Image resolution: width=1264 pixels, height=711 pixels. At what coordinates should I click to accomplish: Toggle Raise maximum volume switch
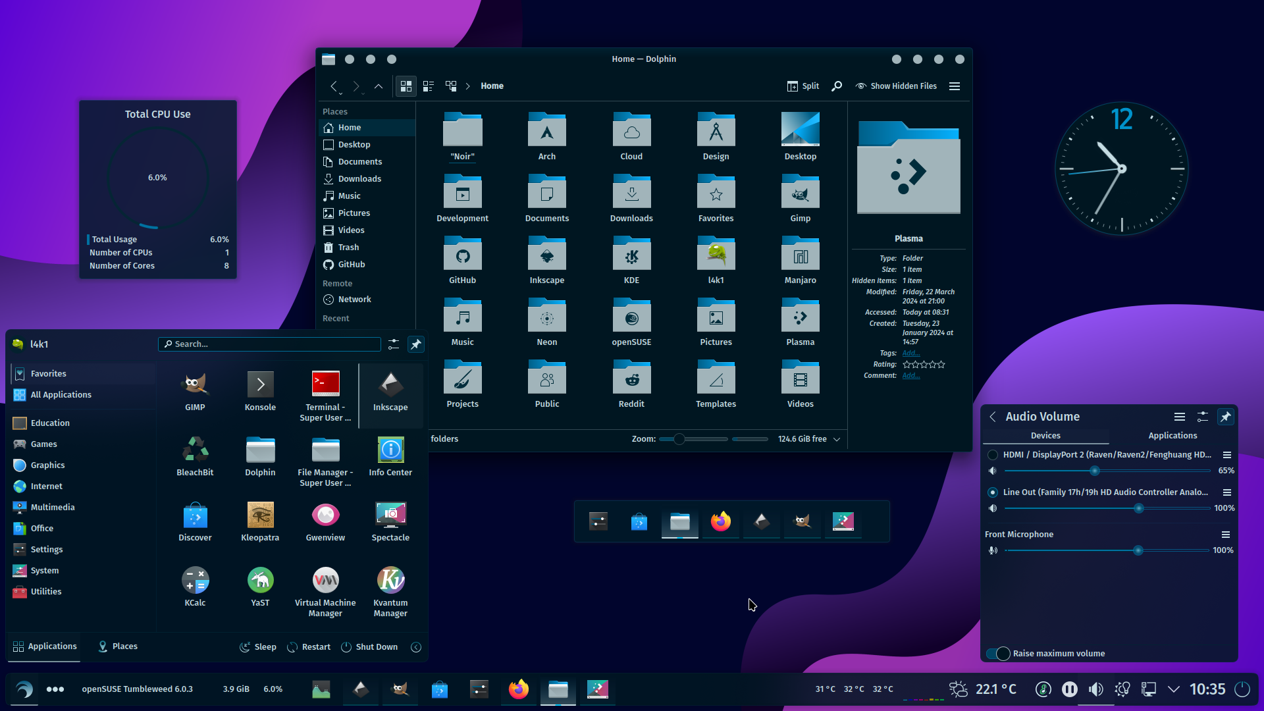click(998, 654)
